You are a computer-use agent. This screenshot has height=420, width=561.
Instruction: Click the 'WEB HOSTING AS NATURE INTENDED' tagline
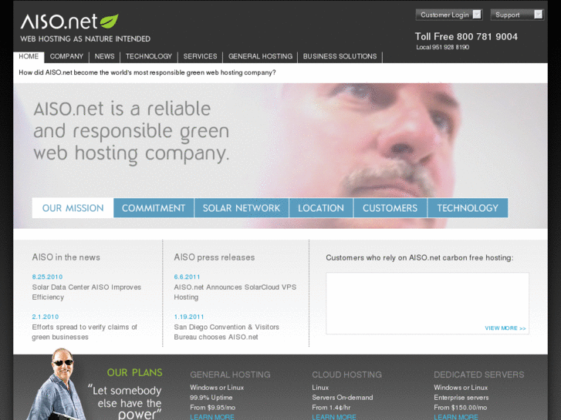click(x=85, y=39)
